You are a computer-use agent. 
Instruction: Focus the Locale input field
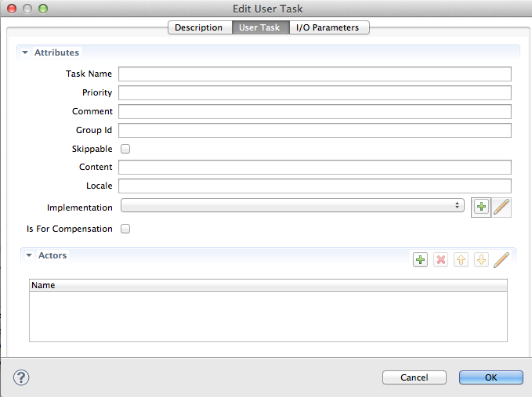(314, 186)
